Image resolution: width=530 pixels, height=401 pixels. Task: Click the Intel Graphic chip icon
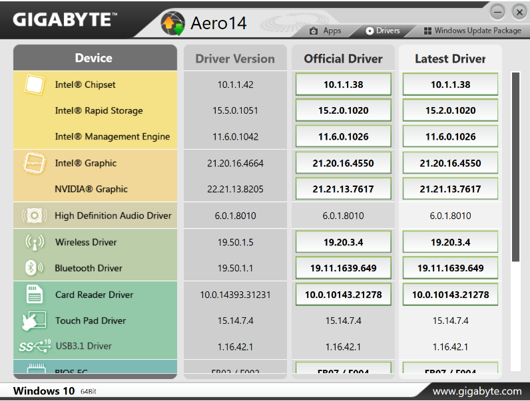(x=34, y=164)
